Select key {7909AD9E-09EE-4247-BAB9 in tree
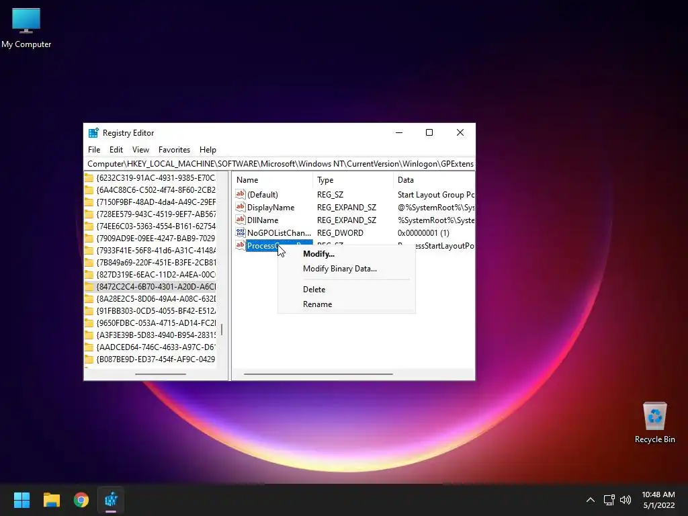This screenshot has height=516, width=688. [156, 238]
